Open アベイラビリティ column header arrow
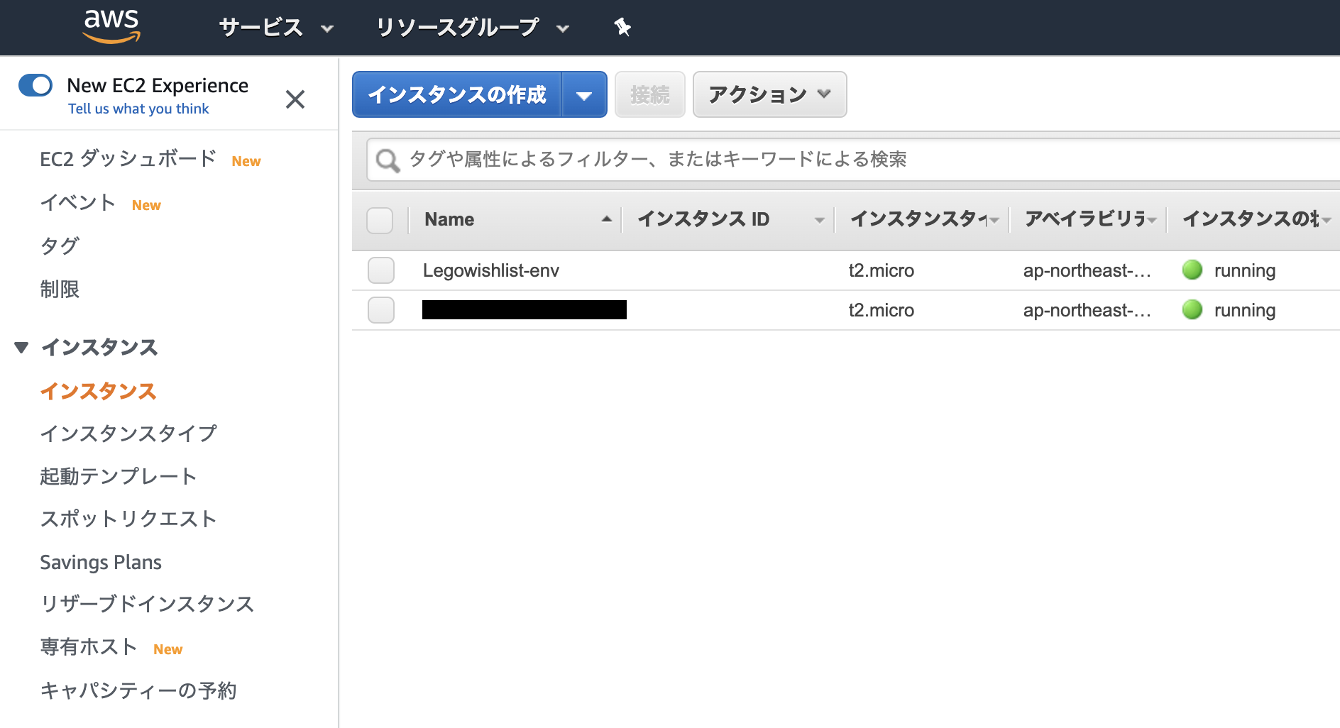The image size is (1340, 728). click(x=1151, y=220)
